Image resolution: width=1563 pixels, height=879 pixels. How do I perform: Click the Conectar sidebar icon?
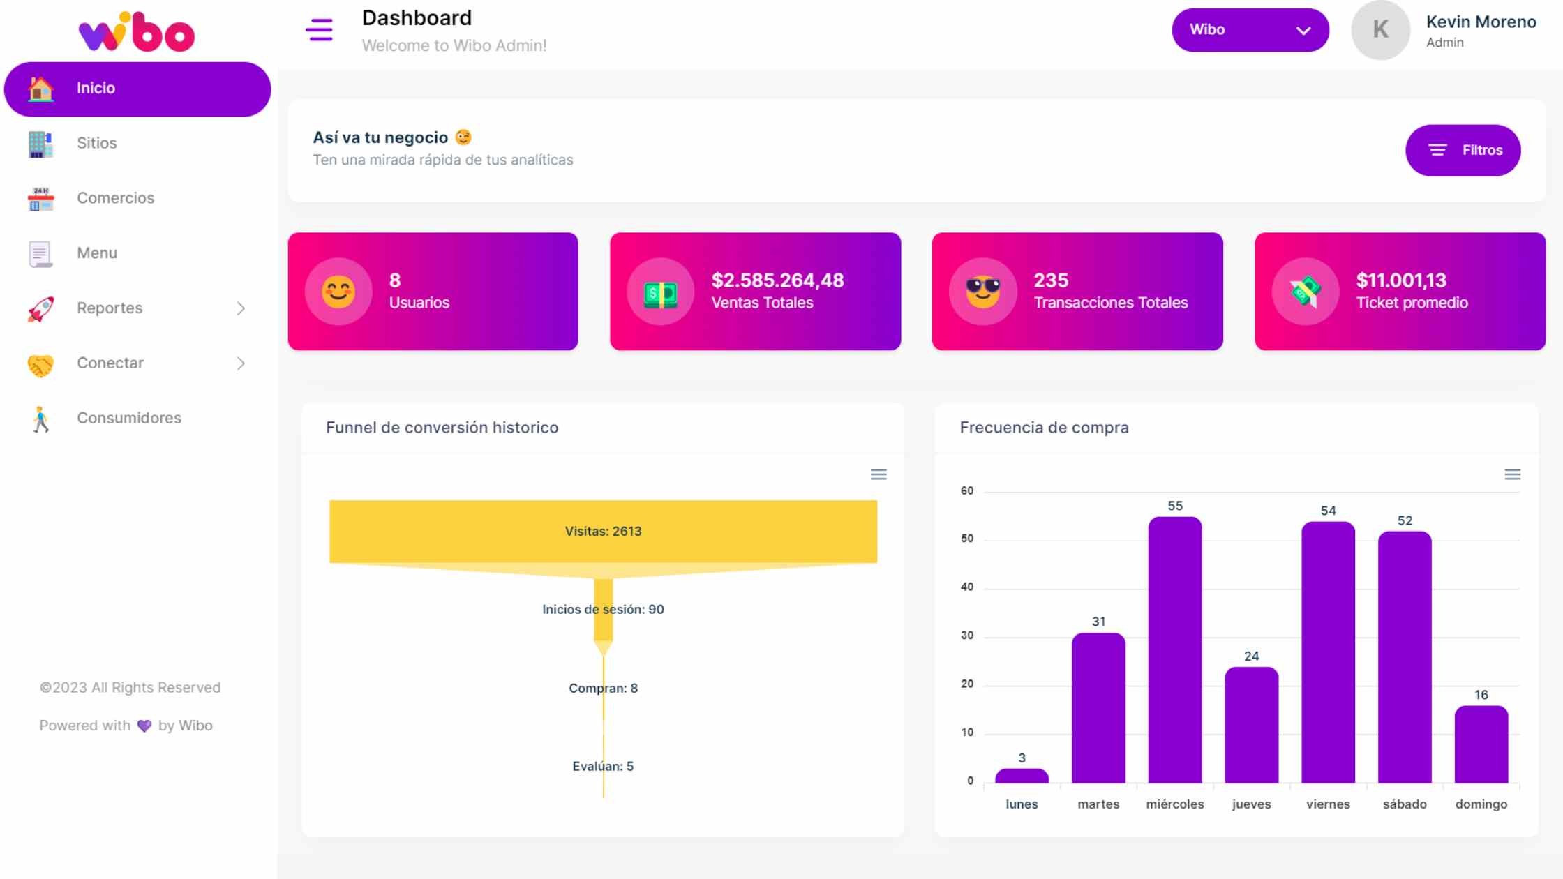40,363
